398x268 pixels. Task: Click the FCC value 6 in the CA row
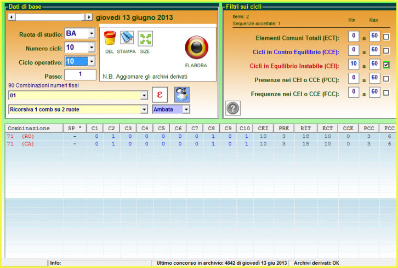point(389,144)
